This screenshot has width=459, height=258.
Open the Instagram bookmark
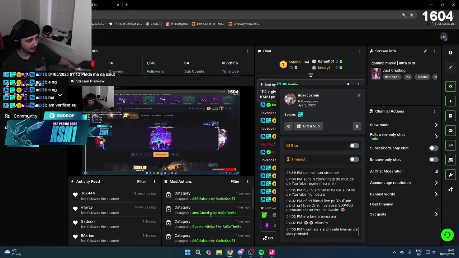coord(177,24)
